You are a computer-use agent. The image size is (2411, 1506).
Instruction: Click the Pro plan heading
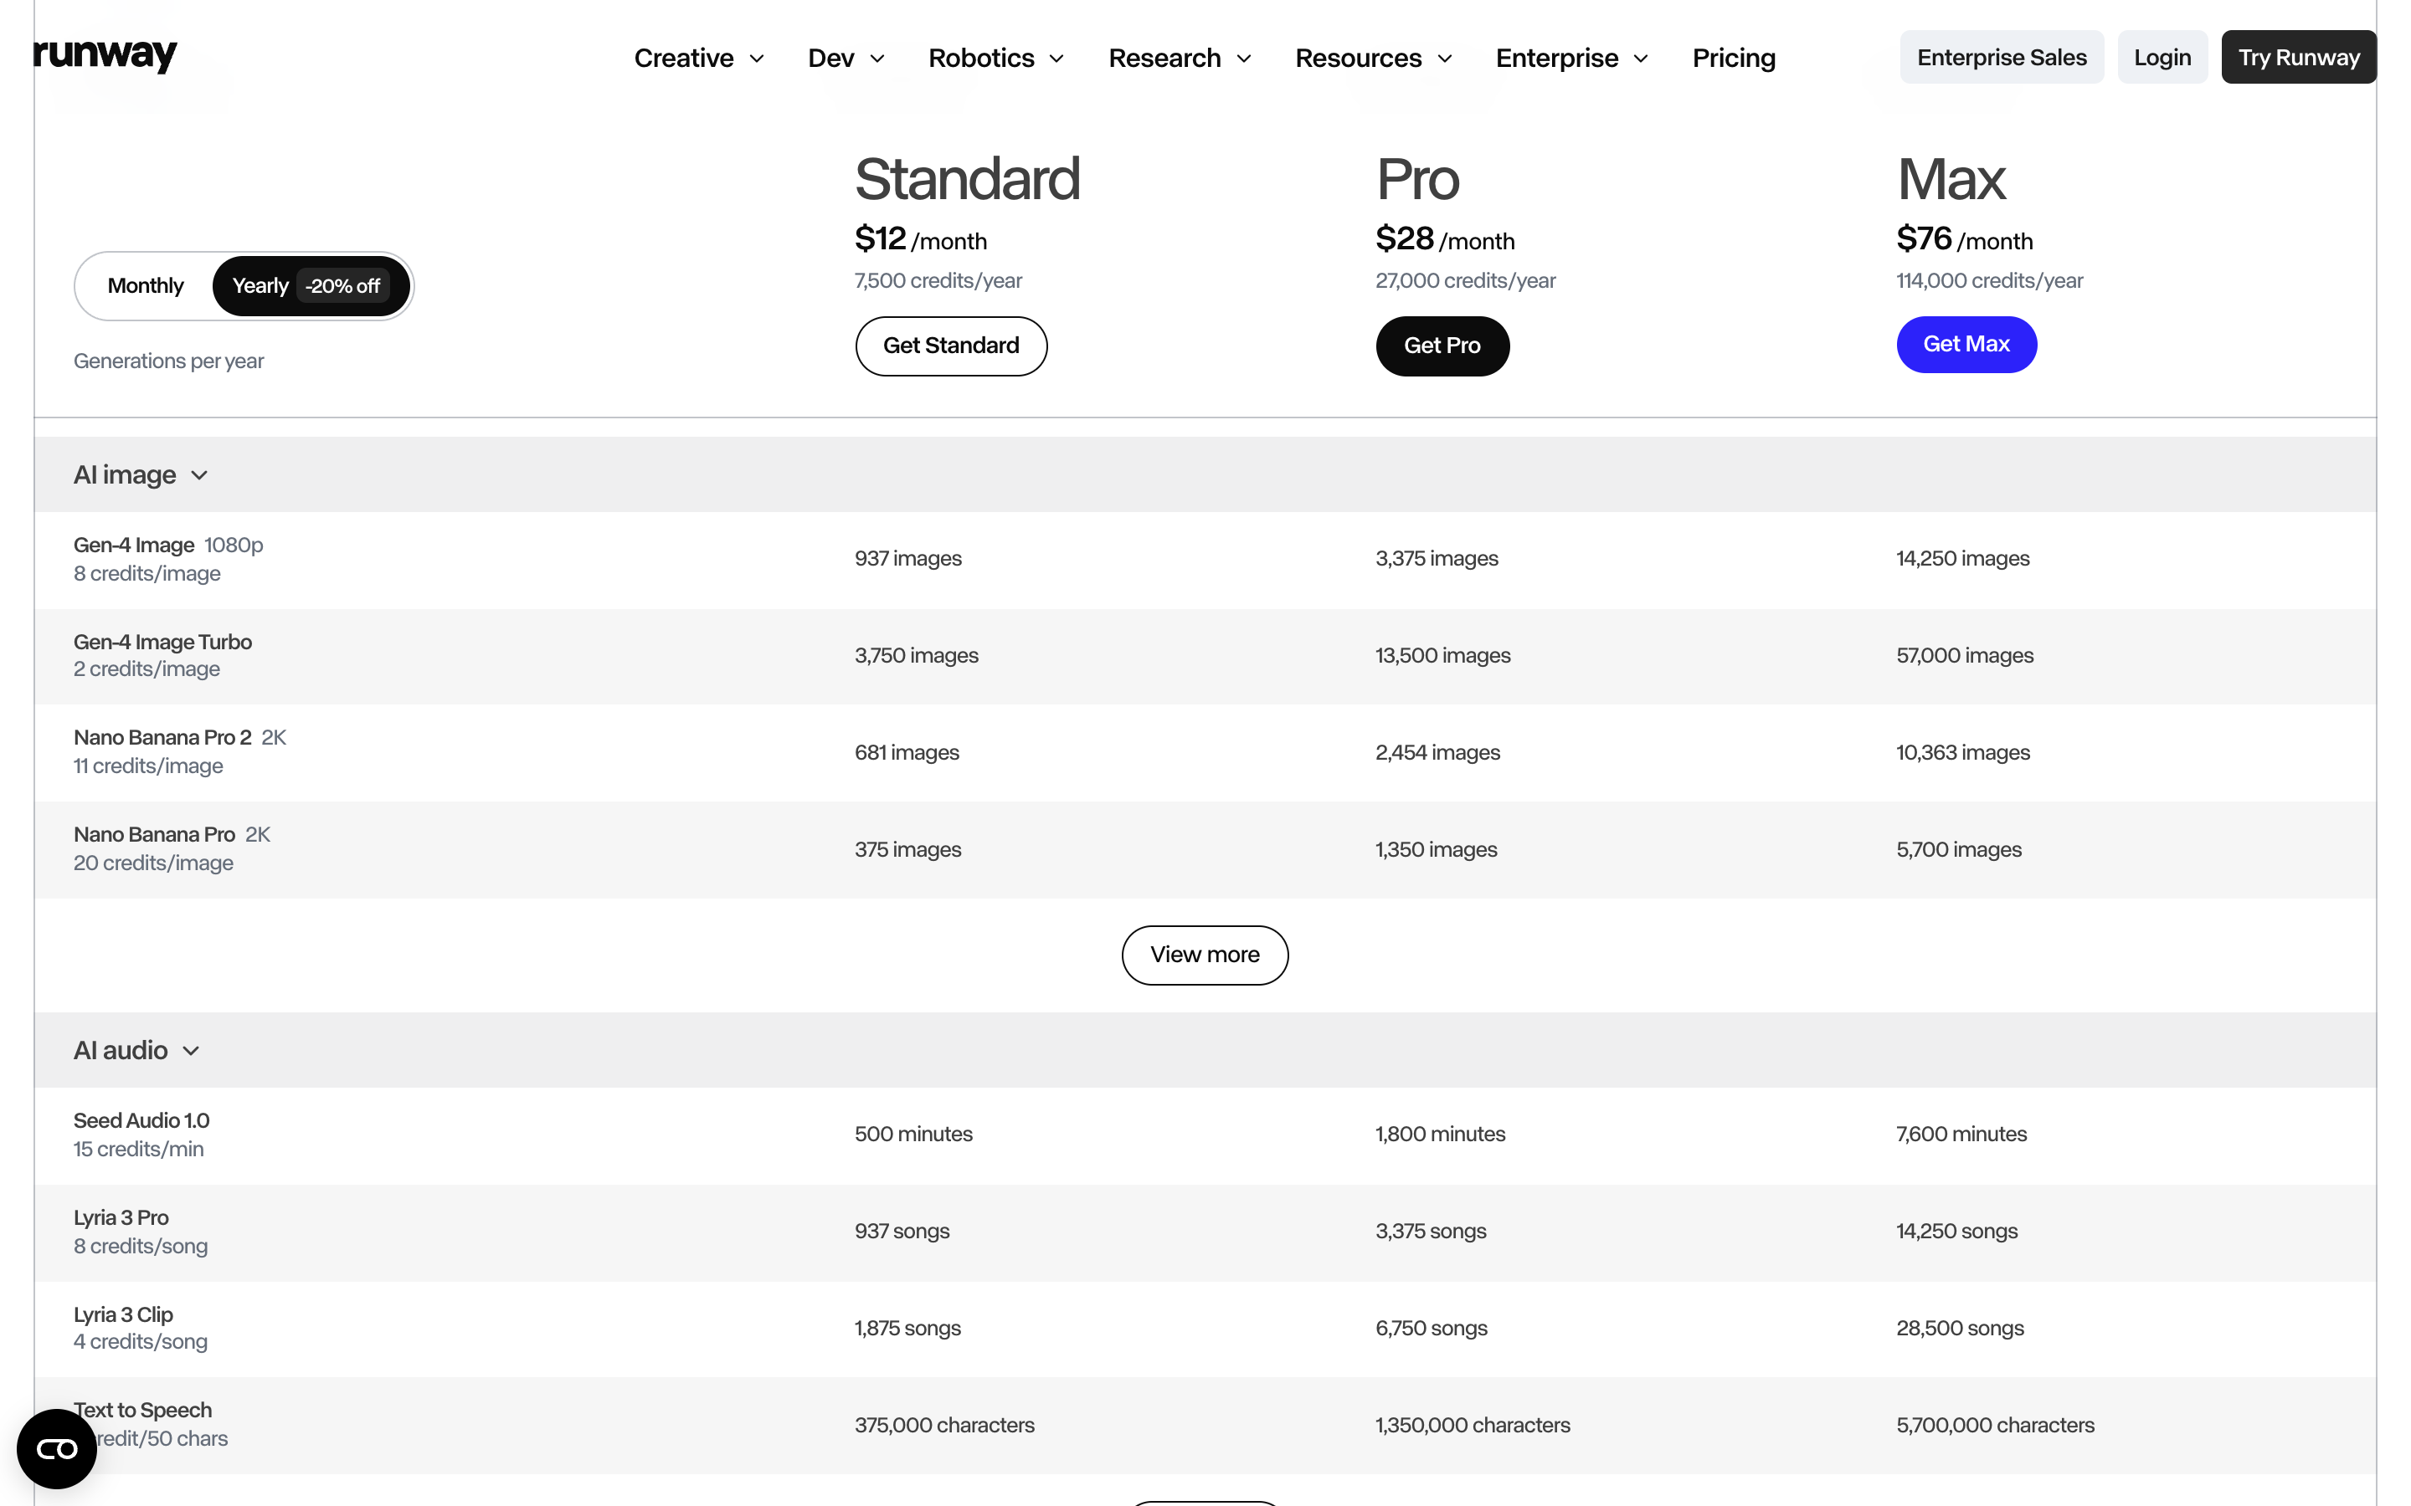tap(1416, 179)
